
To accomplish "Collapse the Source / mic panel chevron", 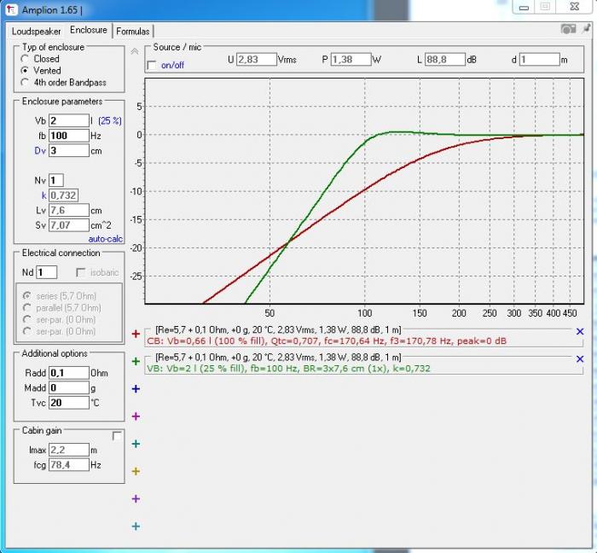I will coord(135,51).
